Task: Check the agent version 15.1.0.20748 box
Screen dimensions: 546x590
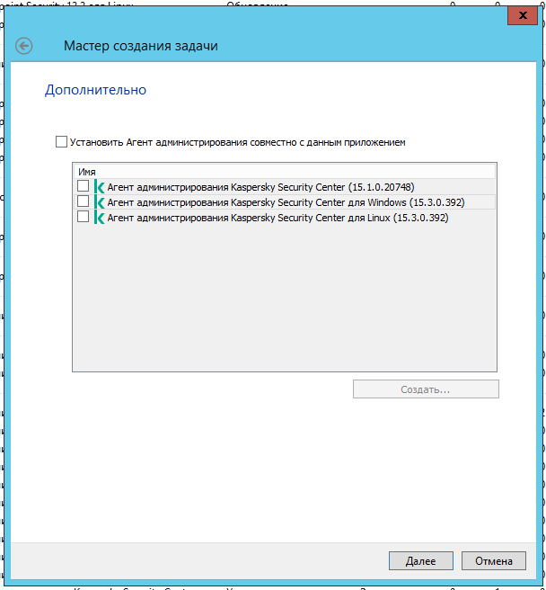Action: coord(83,186)
